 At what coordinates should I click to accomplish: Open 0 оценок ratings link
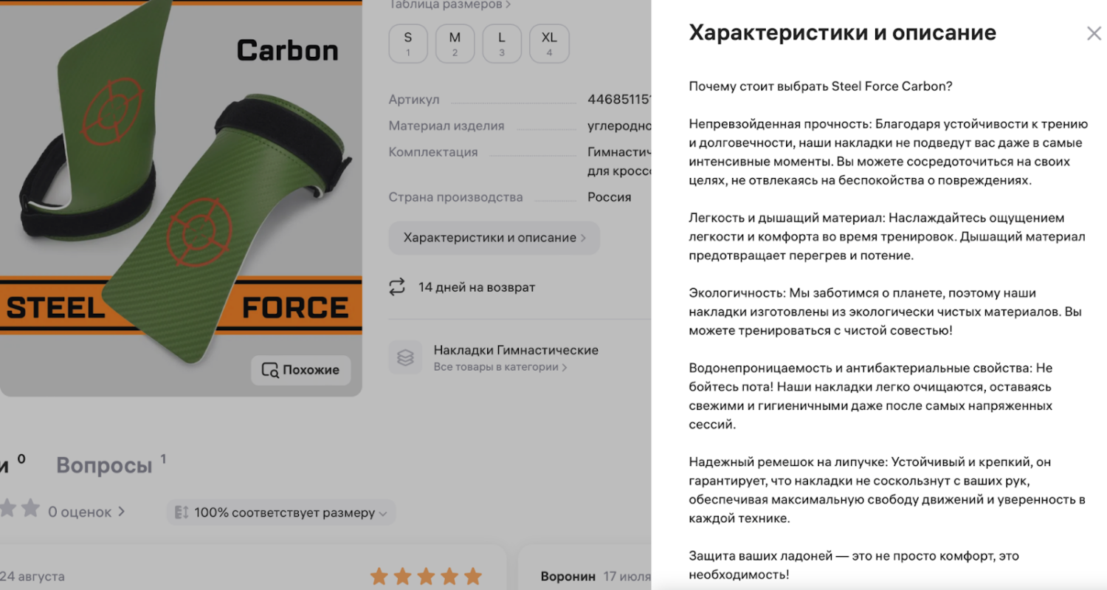tap(86, 512)
